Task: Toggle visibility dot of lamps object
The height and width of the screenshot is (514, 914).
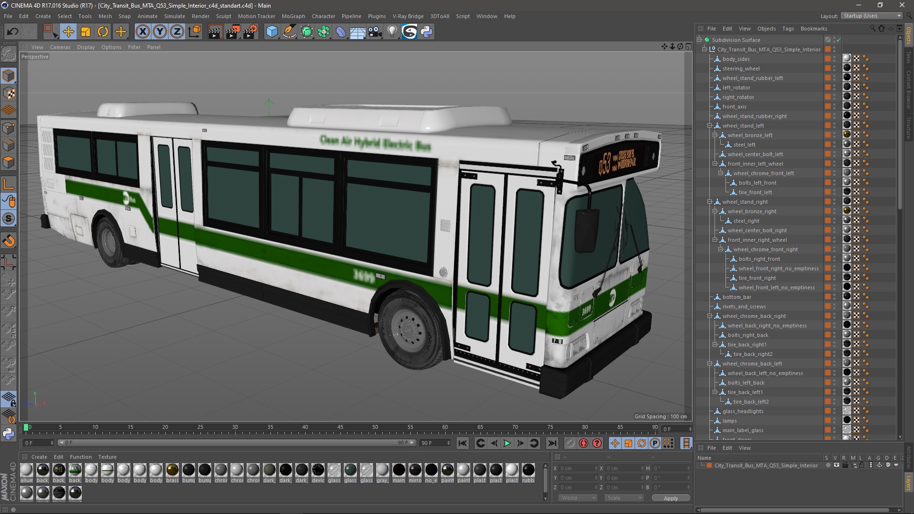Action: tap(835, 419)
